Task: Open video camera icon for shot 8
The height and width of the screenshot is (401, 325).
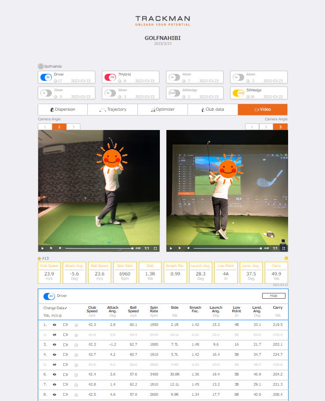Action: point(65,394)
